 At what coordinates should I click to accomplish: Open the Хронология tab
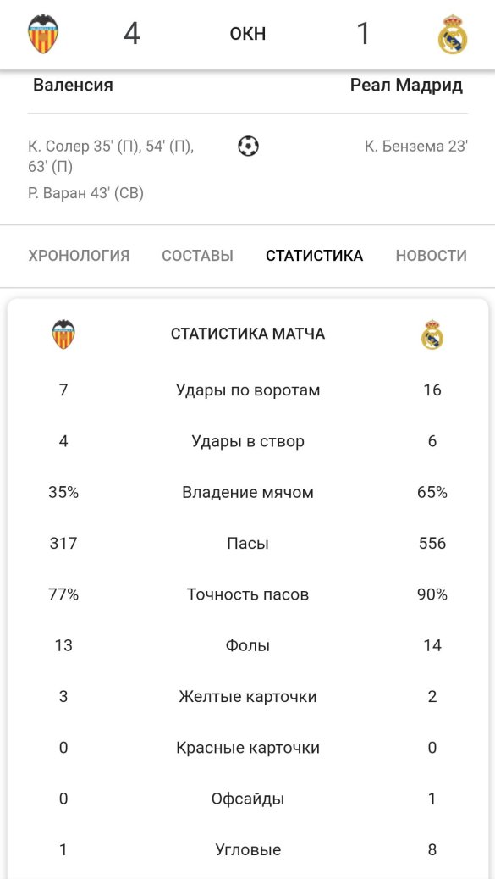tap(79, 256)
